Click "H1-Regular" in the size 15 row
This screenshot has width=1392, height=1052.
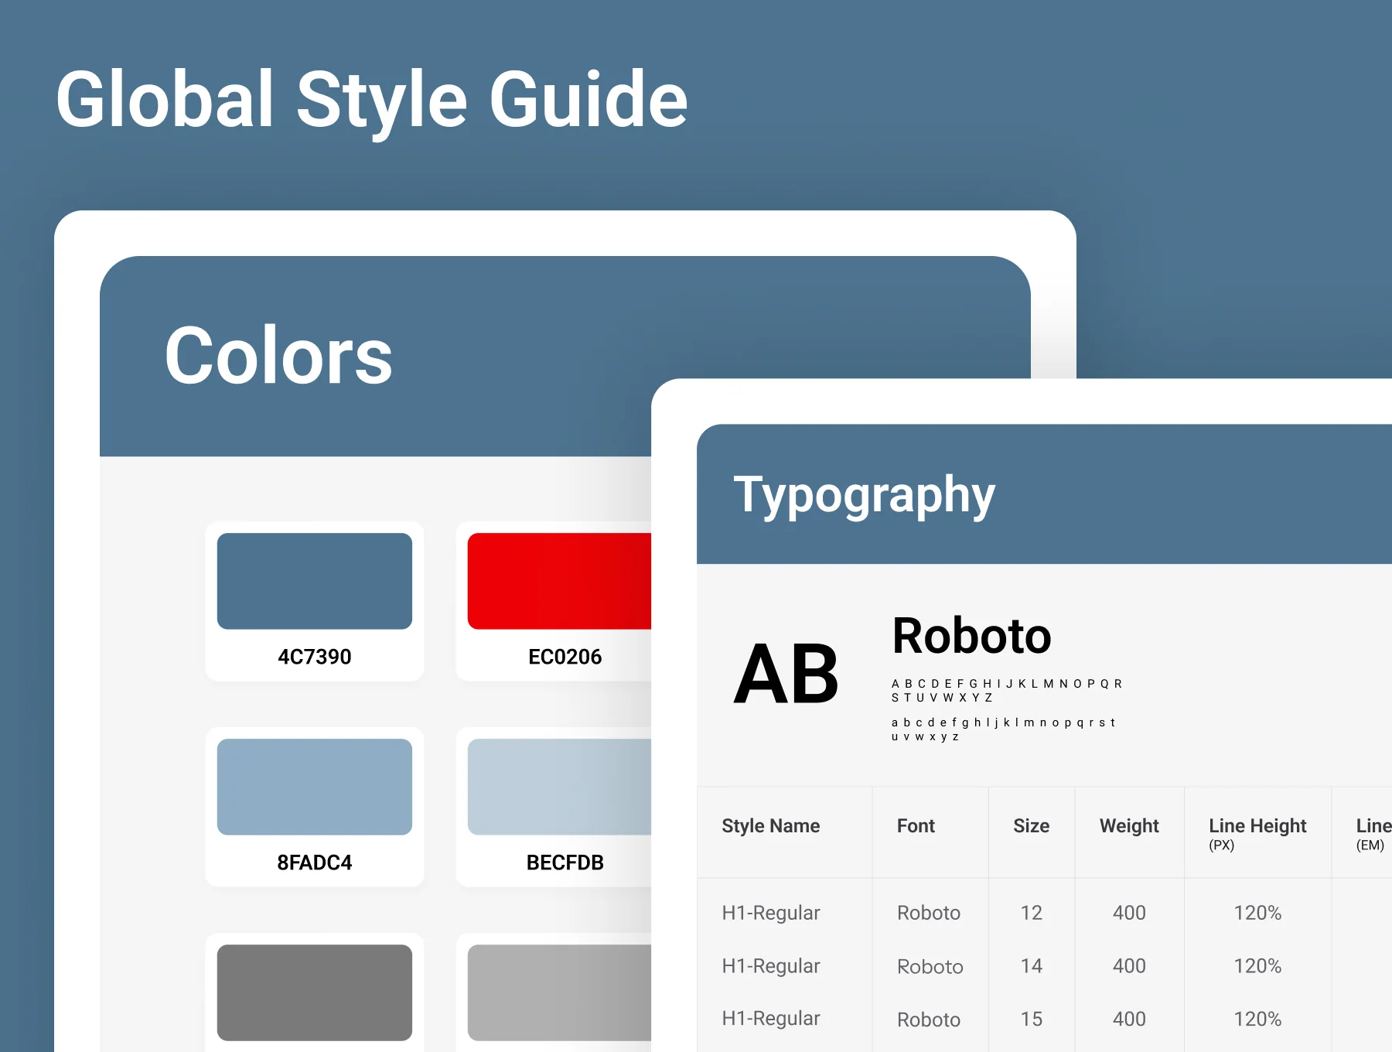point(771,1019)
